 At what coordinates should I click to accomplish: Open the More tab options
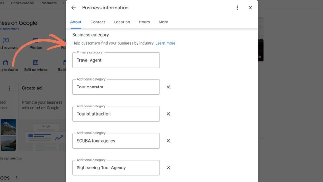(x=163, y=22)
